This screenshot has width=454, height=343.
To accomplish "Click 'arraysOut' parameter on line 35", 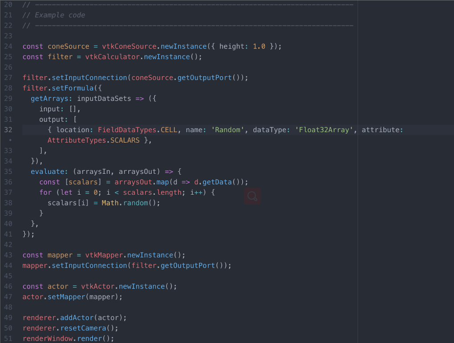I will click(x=138, y=172).
